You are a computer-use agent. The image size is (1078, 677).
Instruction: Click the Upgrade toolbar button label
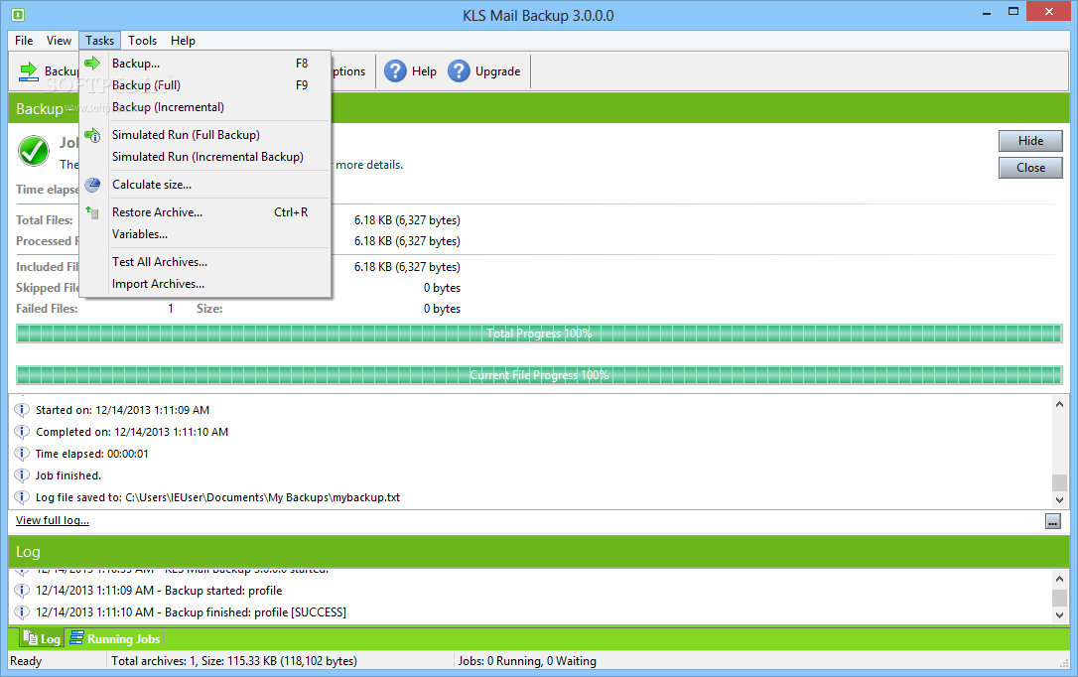(x=497, y=71)
